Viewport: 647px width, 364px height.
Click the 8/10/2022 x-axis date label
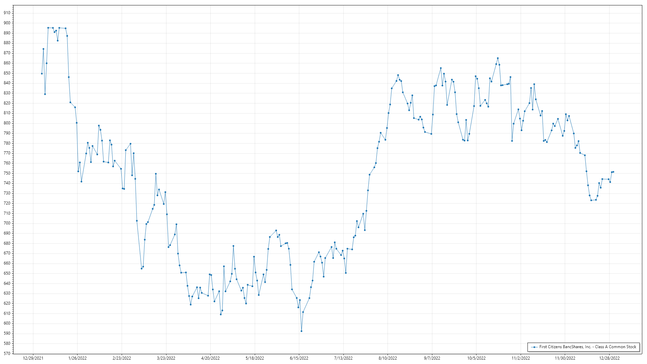coord(388,358)
